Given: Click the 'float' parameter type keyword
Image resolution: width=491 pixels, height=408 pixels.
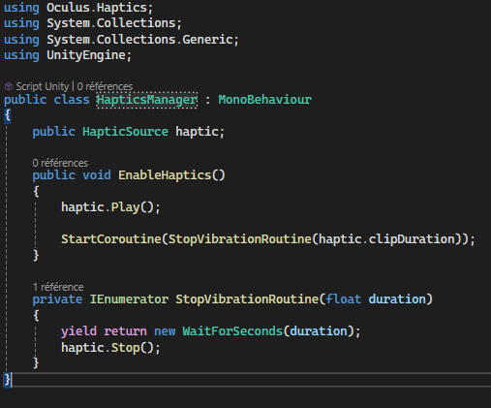Looking at the screenshot, I should 344,299.
